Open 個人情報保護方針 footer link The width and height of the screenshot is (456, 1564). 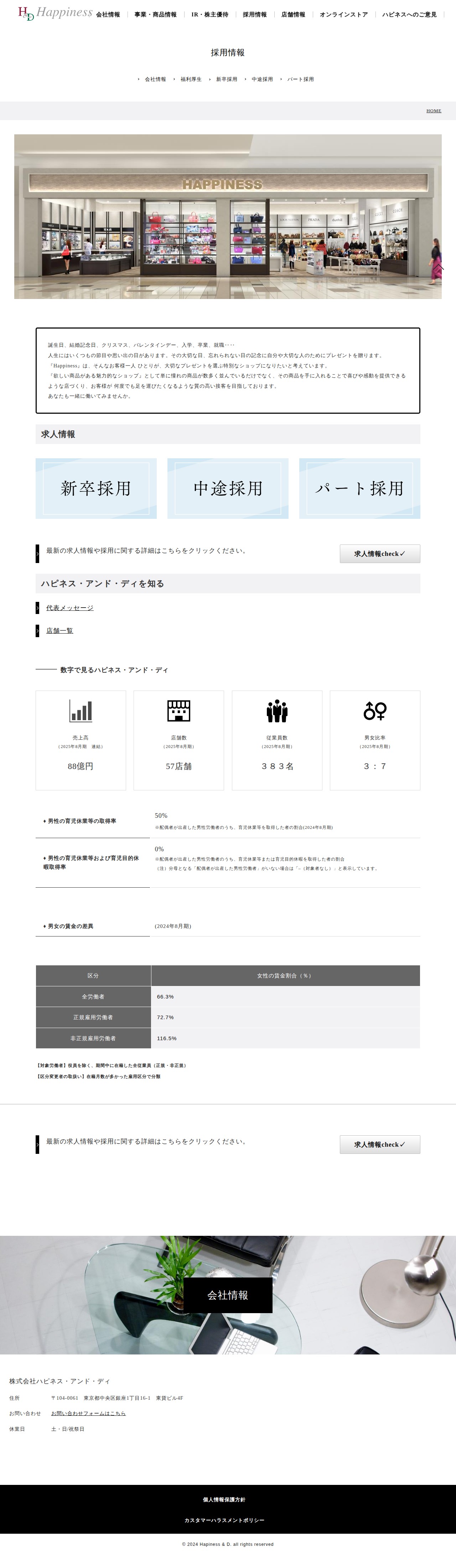pos(224,1500)
